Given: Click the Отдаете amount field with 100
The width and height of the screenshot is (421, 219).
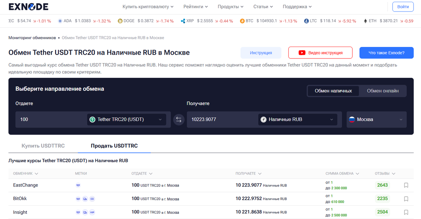Looking at the screenshot, I should pyautogui.click(x=51, y=119).
